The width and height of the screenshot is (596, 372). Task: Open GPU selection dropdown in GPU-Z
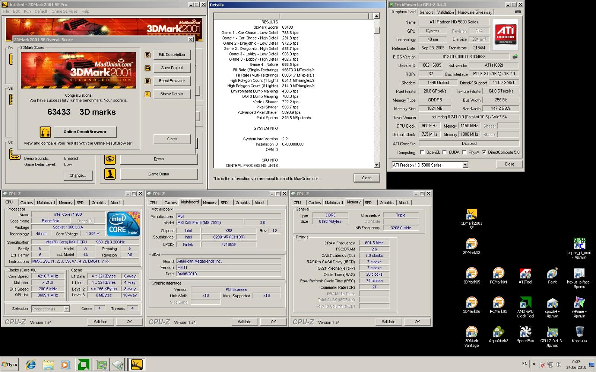coord(465,165)
